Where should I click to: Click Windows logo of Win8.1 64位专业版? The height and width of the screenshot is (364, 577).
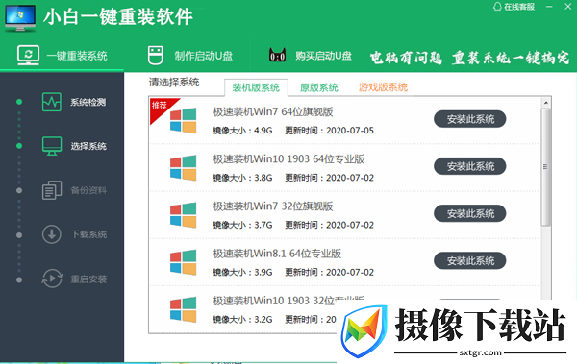(x=184, y=262)
